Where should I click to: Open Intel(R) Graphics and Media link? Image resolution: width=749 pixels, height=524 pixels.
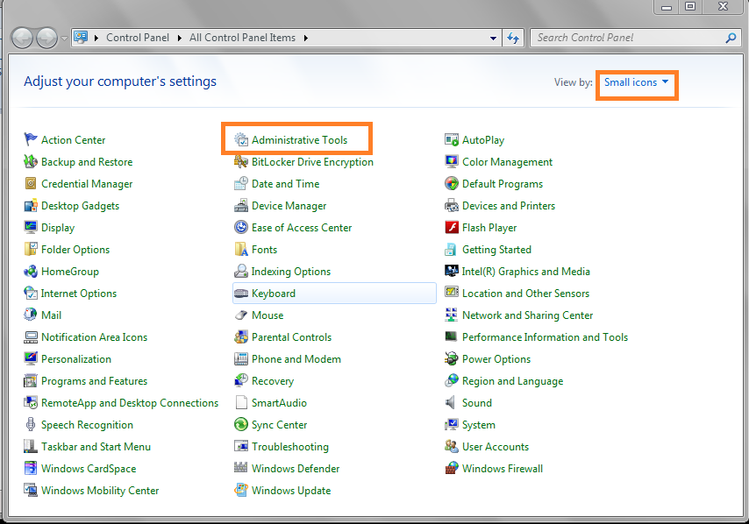pos(525,272)
